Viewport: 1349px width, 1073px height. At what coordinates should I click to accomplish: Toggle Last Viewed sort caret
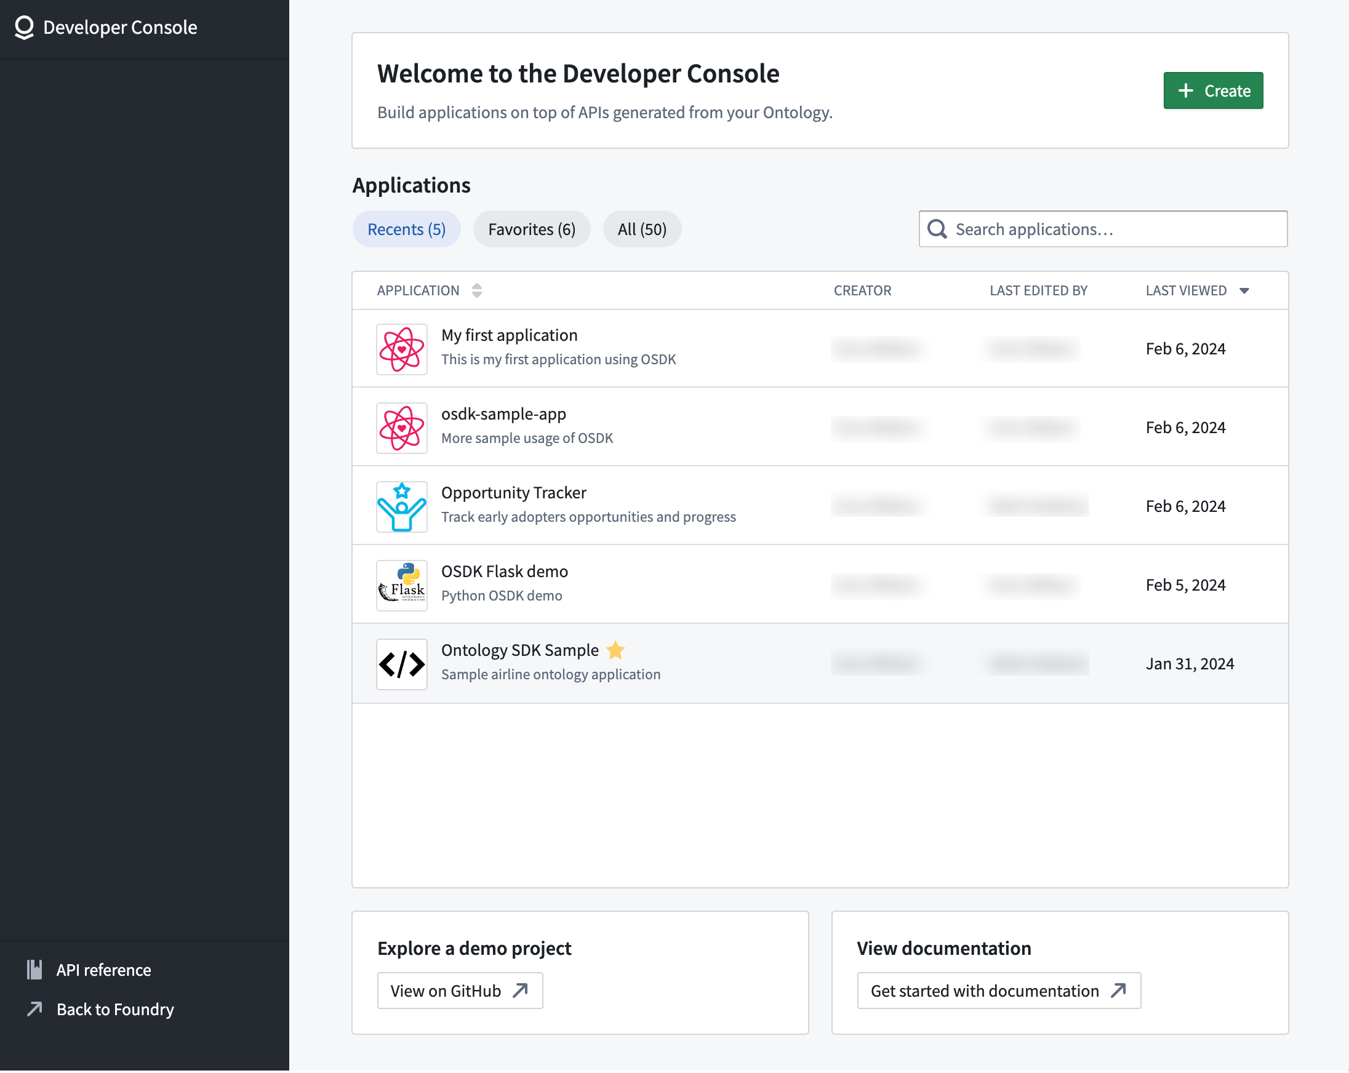tap(1244, 291)
